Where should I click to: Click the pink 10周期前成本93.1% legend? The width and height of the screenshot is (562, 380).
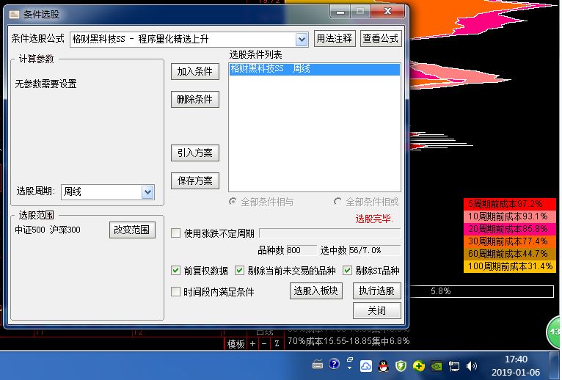tap(509, 216)
